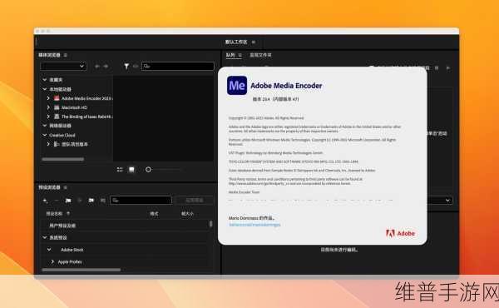The image size is (499, 308).
Task: Collapse the Favorites section at tree top
Action: point(45,80)
